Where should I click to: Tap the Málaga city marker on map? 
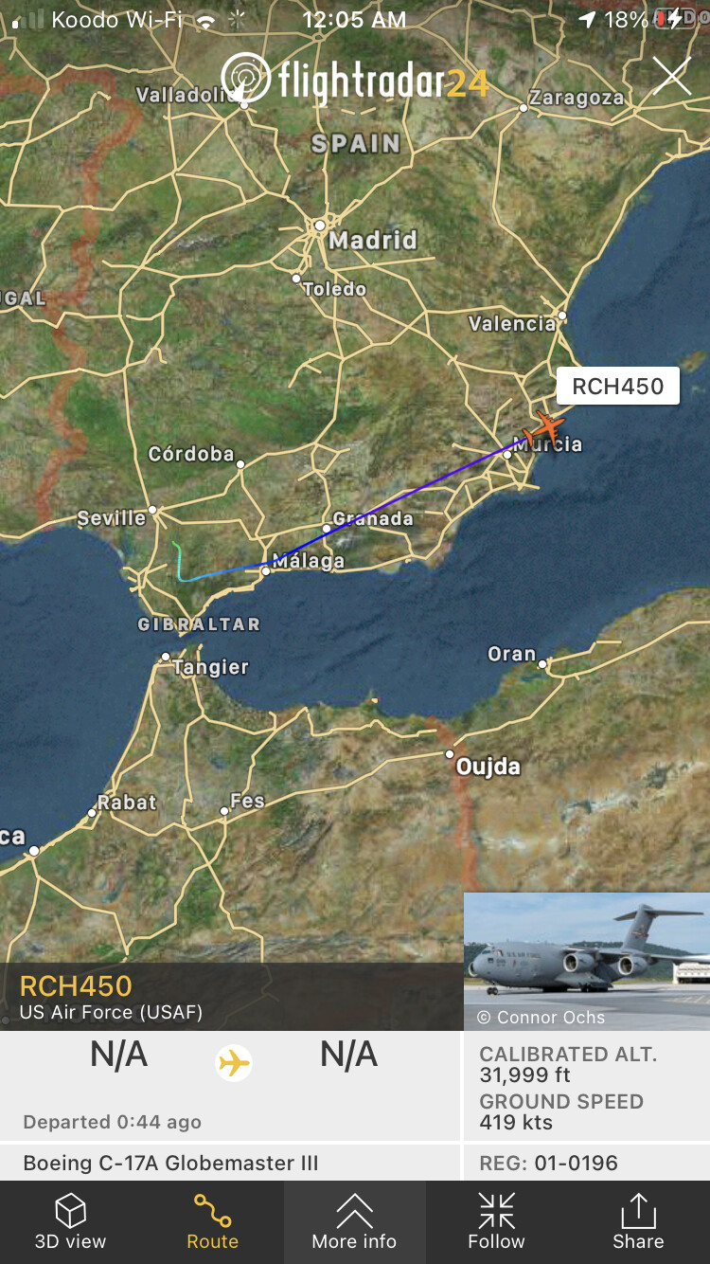click(266, 570)
